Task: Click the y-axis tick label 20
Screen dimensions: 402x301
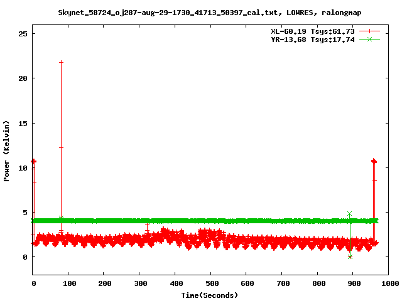Action: pos(23,78)
